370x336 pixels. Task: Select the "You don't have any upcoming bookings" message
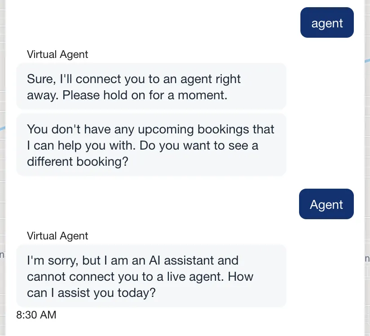coord(151,145)
